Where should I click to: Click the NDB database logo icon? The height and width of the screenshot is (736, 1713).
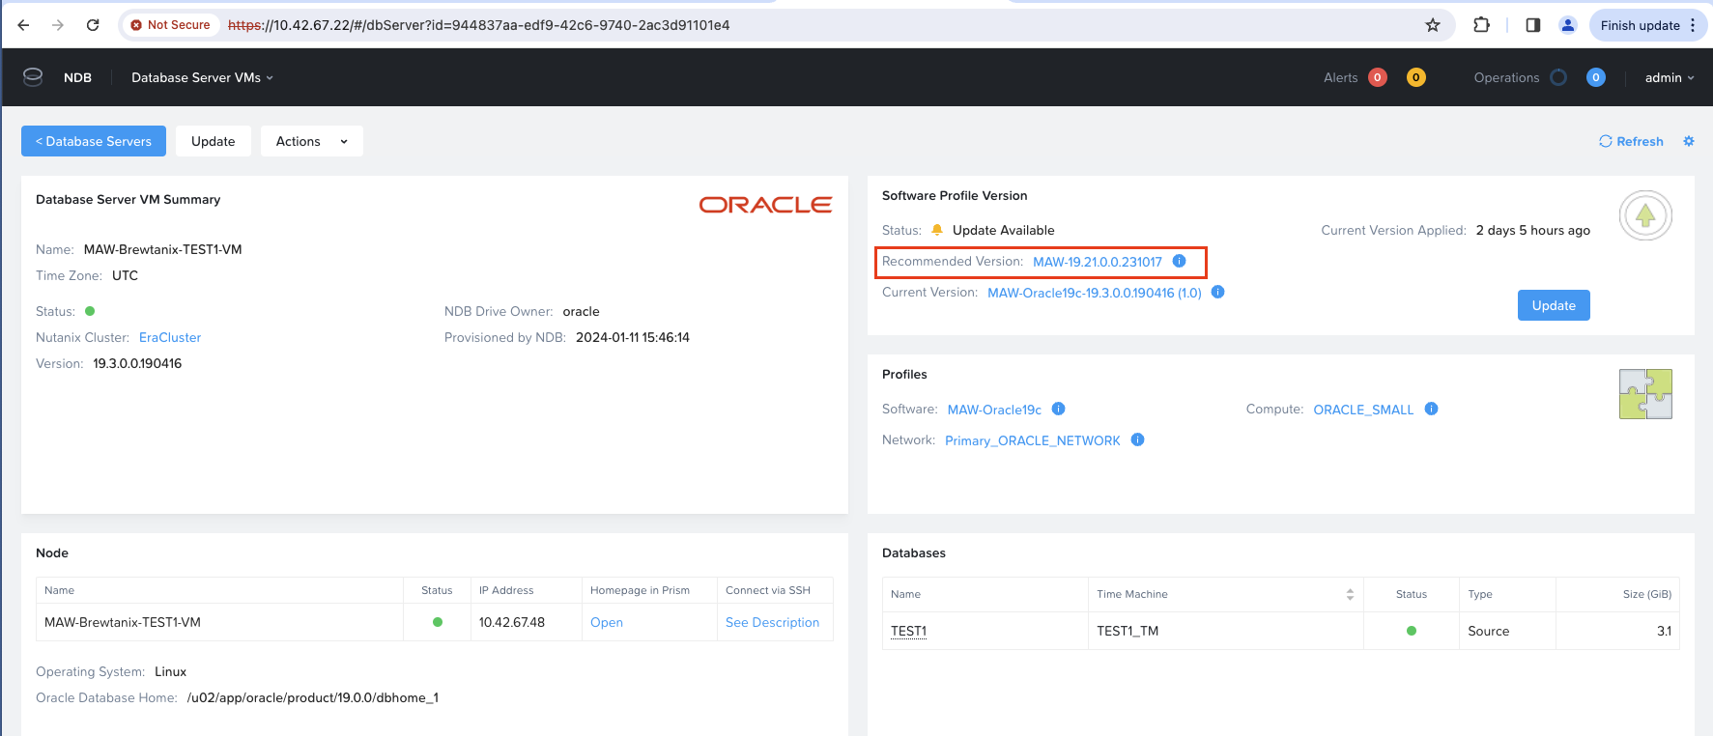[33, 77]
